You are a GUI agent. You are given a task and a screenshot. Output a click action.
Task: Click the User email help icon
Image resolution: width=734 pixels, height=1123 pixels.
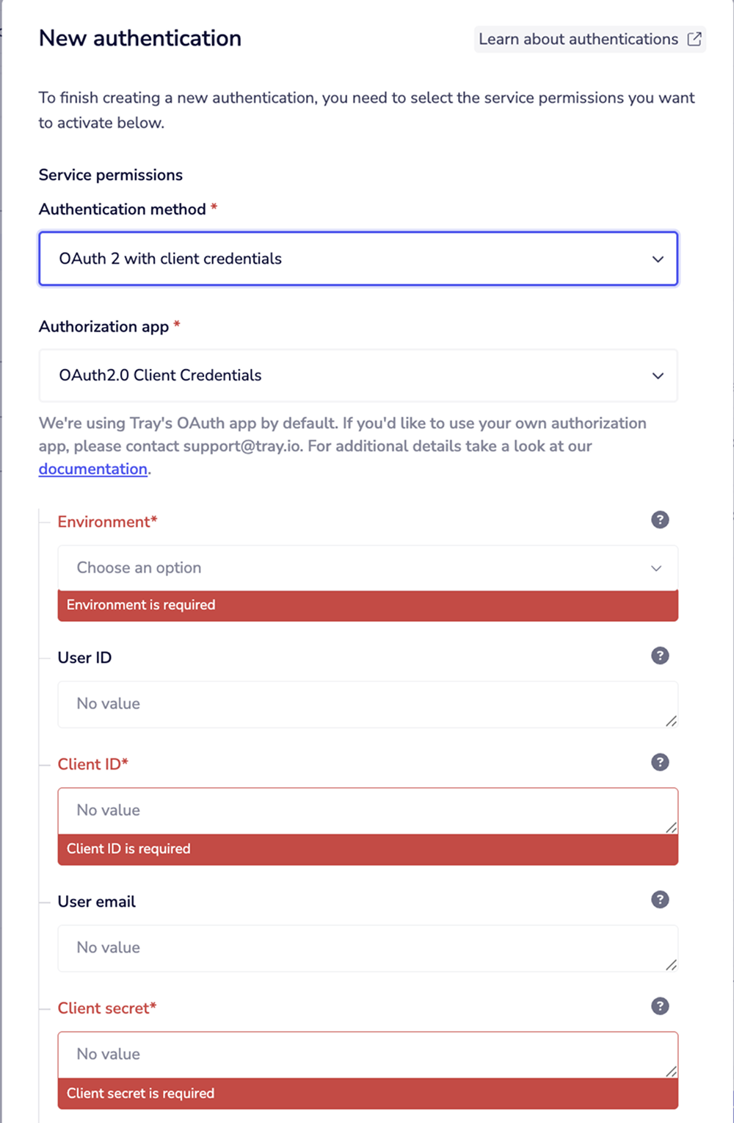point(659,899)
